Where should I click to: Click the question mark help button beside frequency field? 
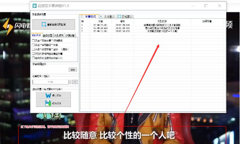pyautogui.click(x=75, y=82)
